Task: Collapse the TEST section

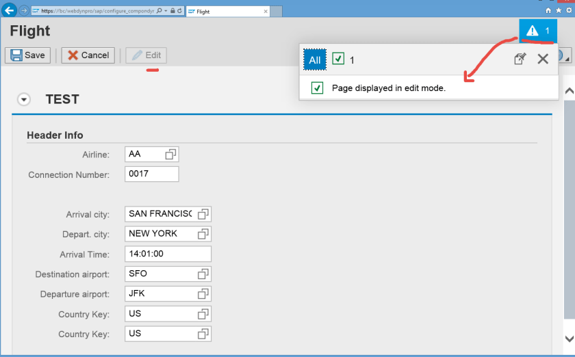Action: tap(24, 99)
